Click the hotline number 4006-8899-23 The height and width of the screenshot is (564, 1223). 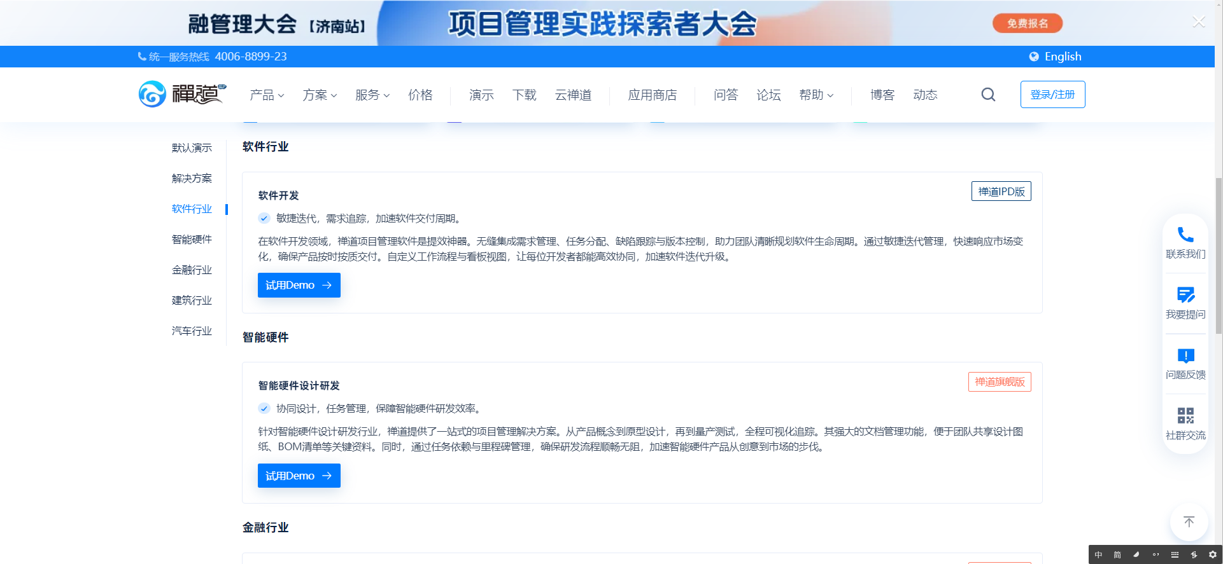251,57
